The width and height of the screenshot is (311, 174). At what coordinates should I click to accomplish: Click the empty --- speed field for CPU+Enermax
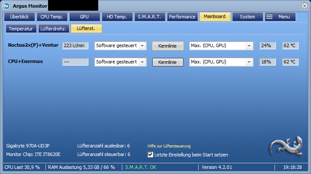click(x=75, y=62)
